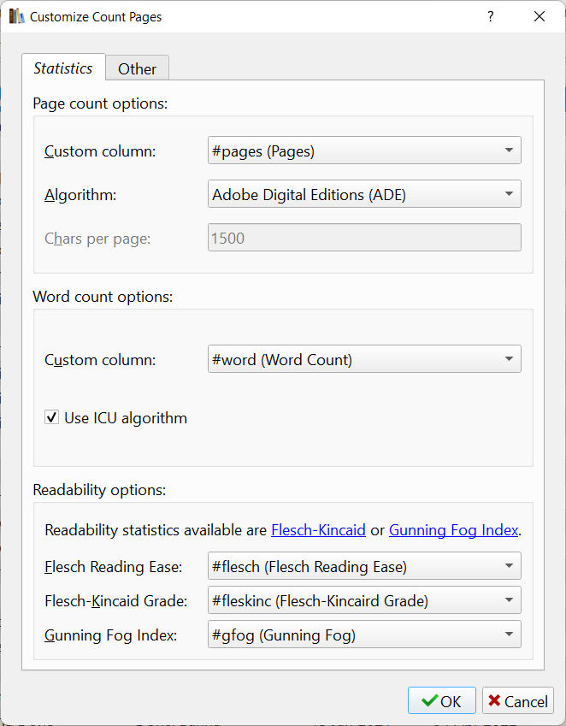Screen dimensions: 566x726
Task: Expand the Gunning Fog Index column dropdown
Action: [364, 635]
